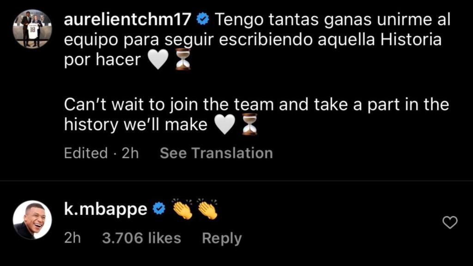473x266 pixels.
Task: Click the aurelientchm17 username
Action: [x=127, y=19]
